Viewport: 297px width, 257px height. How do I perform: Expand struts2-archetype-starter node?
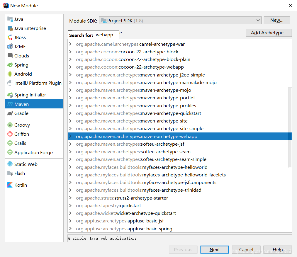click(70, 198)
